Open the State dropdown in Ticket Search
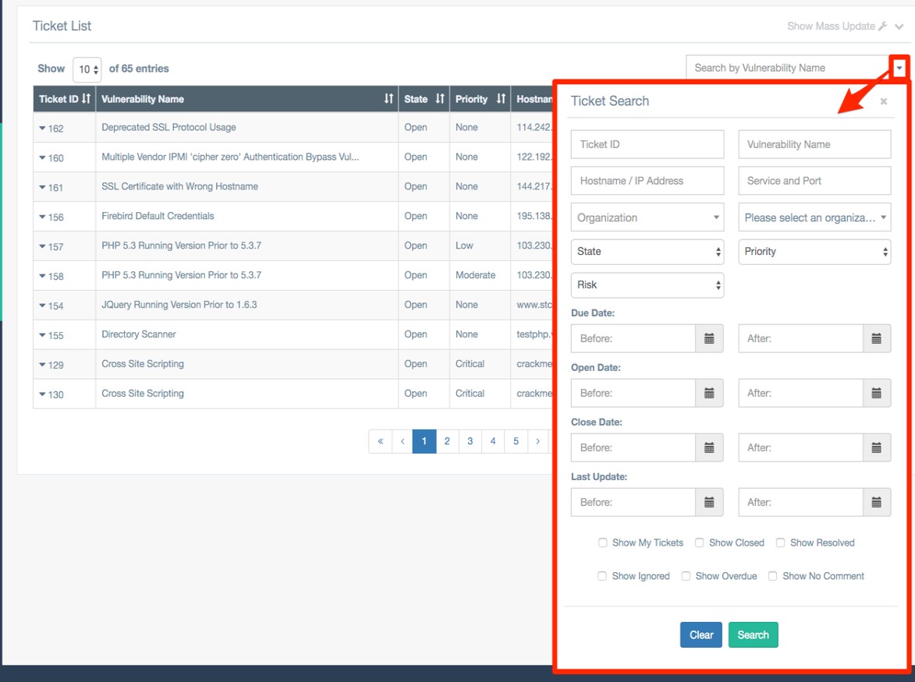The width and height of the screenshot is (915, 682). 647,252
